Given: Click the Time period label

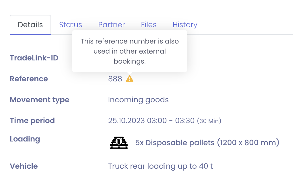Looking at the screenshot, I should coord(32,121).
